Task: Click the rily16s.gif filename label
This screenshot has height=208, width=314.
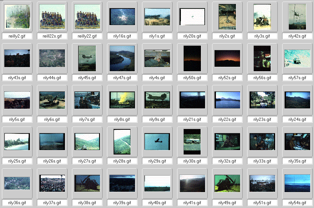Action: pos(122,36)
